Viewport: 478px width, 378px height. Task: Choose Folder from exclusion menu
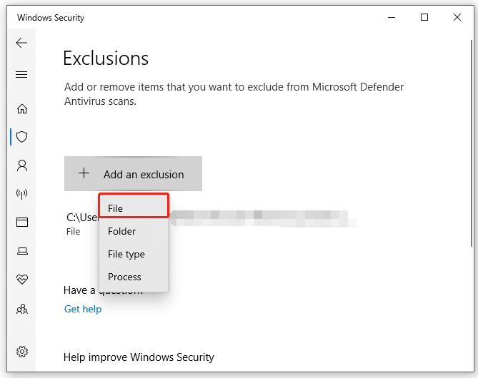point(134,231)
